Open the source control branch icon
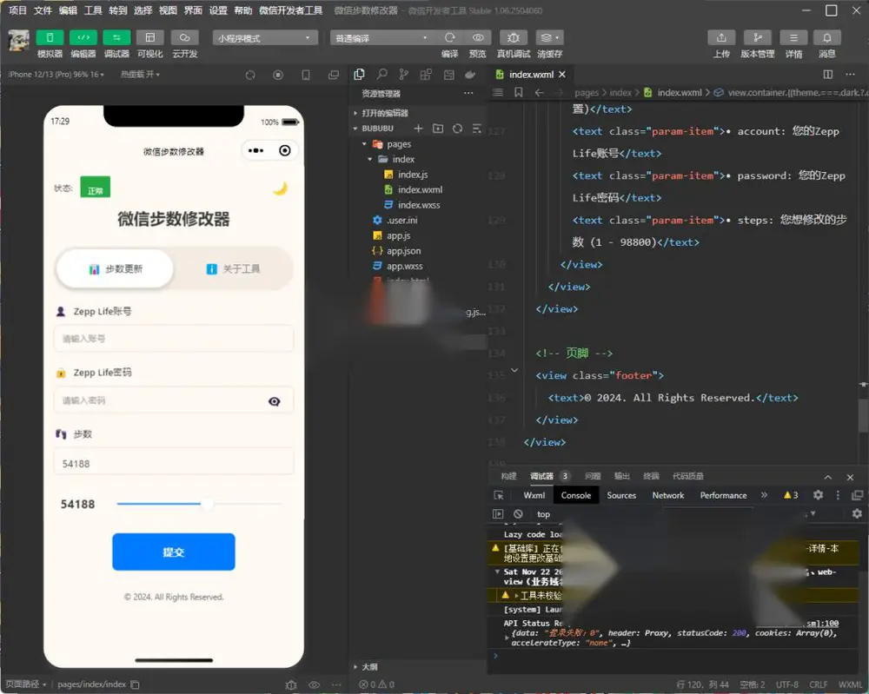The height and width of the screenshot is (694, 869). (404, 74)
